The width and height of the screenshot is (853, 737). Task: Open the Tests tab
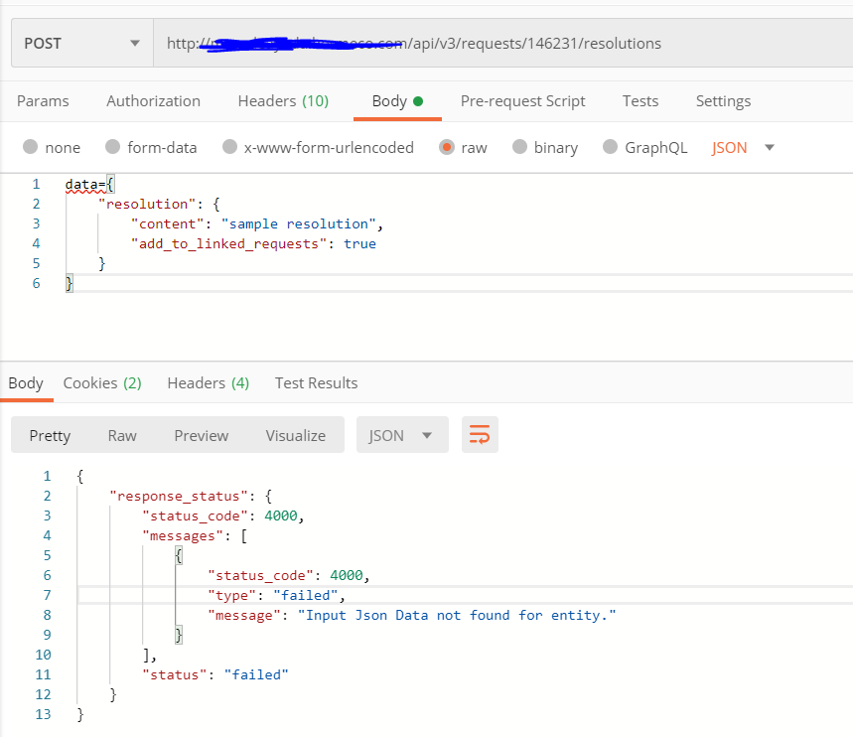coord(640,101)
